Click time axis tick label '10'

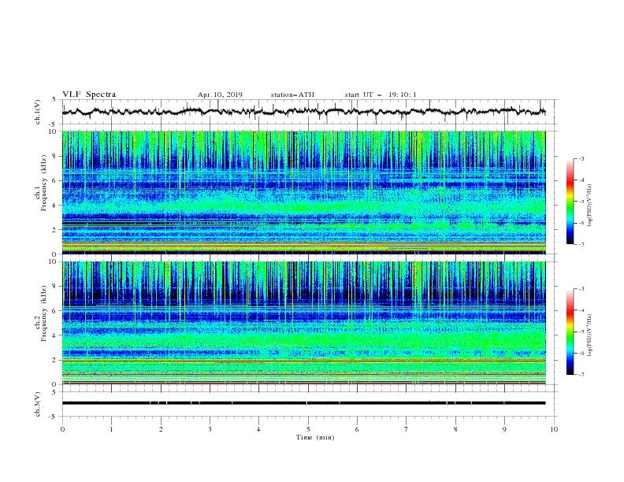[554, 429]
